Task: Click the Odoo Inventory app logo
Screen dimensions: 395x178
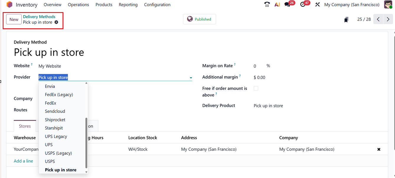Action: [9, 5]
